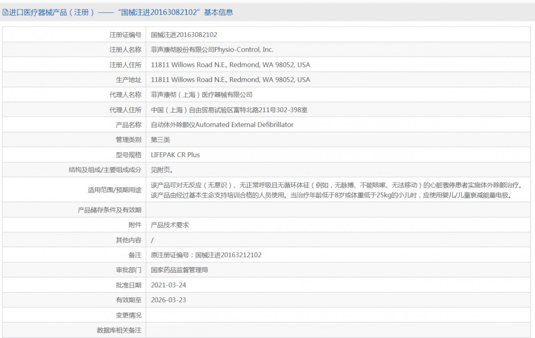Click the 结构及组成/主要组成成分 label

click(105, 170)
